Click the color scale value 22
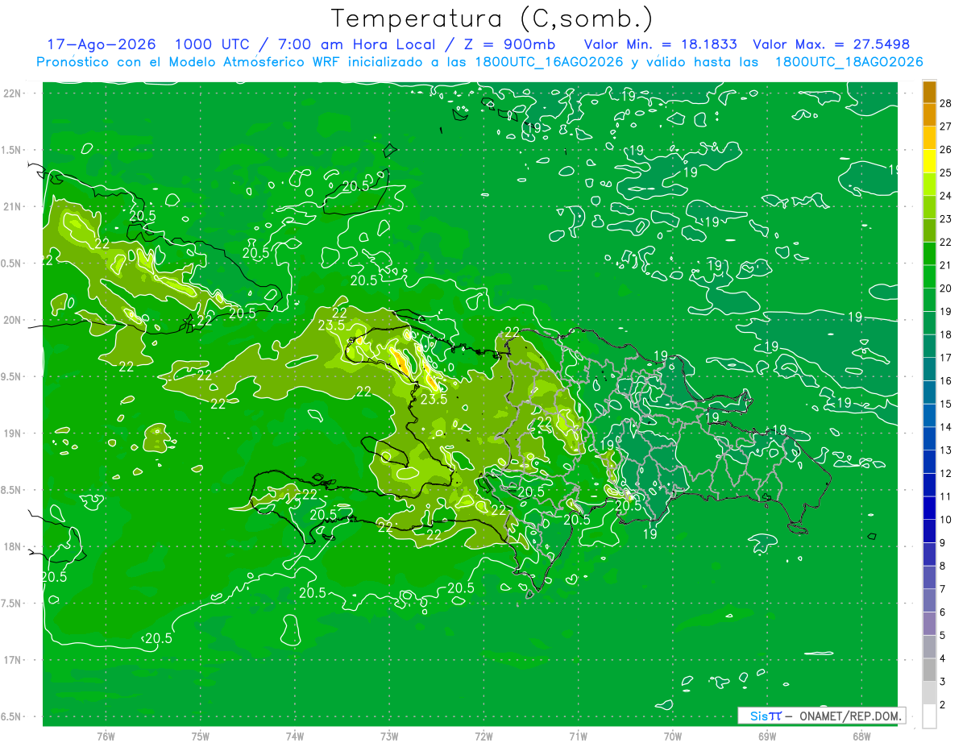Image resolution: width=967 pixels, height=747 pixels. point(945,242)
